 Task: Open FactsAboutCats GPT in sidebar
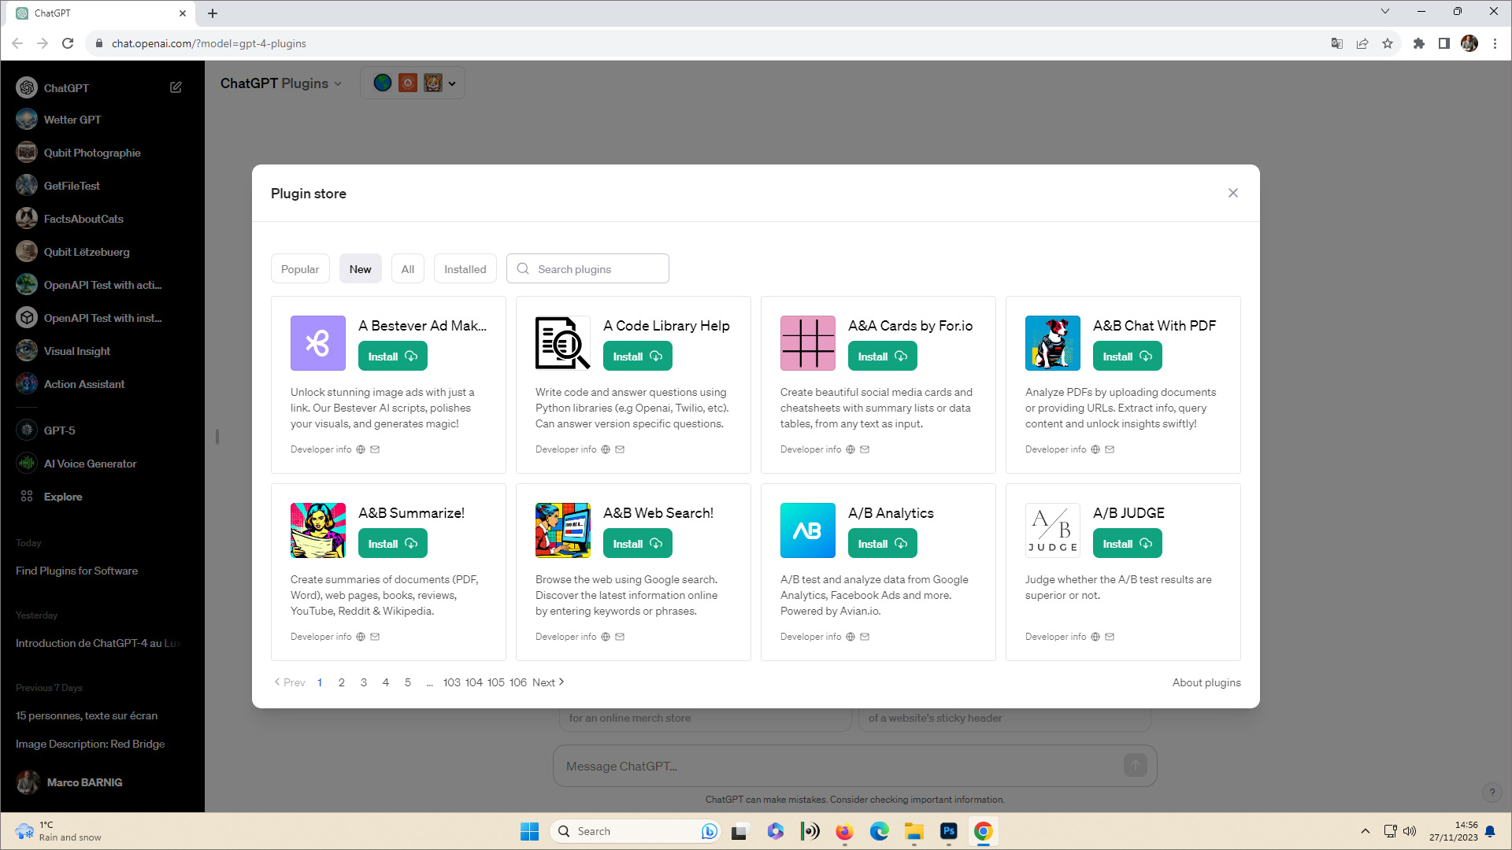(83, 219)
